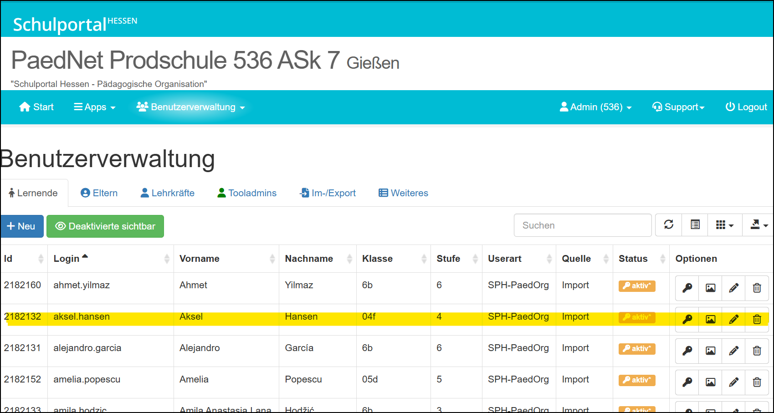Focus the Suchen search field
This screenshot has width=774, height=413.
(583, 225)
